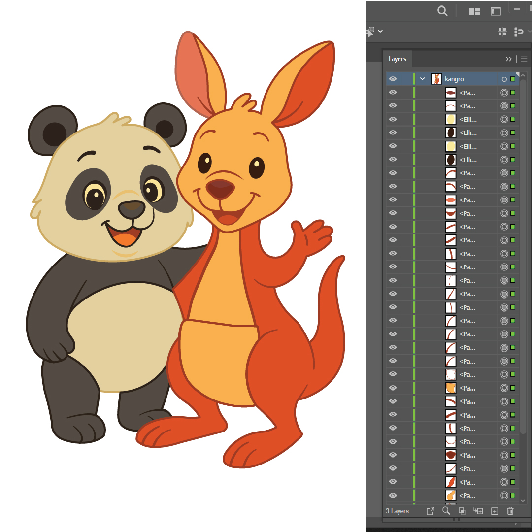This screenshot has width=532, height=532.
Task: Toggle visibility of the first path sublayer
Action: [x=393, y=93]
